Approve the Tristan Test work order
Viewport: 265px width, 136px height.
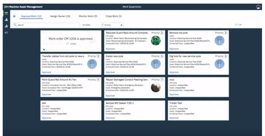point(174,118)
